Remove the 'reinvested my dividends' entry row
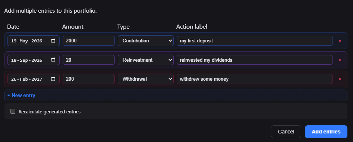353x142 pixels. point(340,60)
